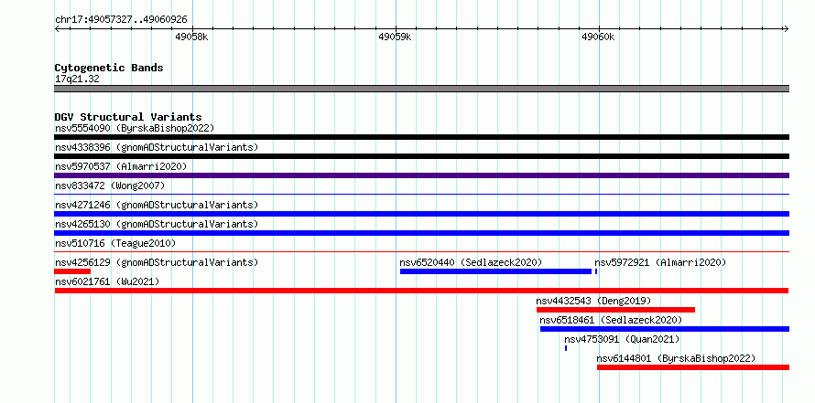The height and width of the screenshot is (403, 815).
Task: Select the red nsv4432543 variant bar
Action: point(616,310)
